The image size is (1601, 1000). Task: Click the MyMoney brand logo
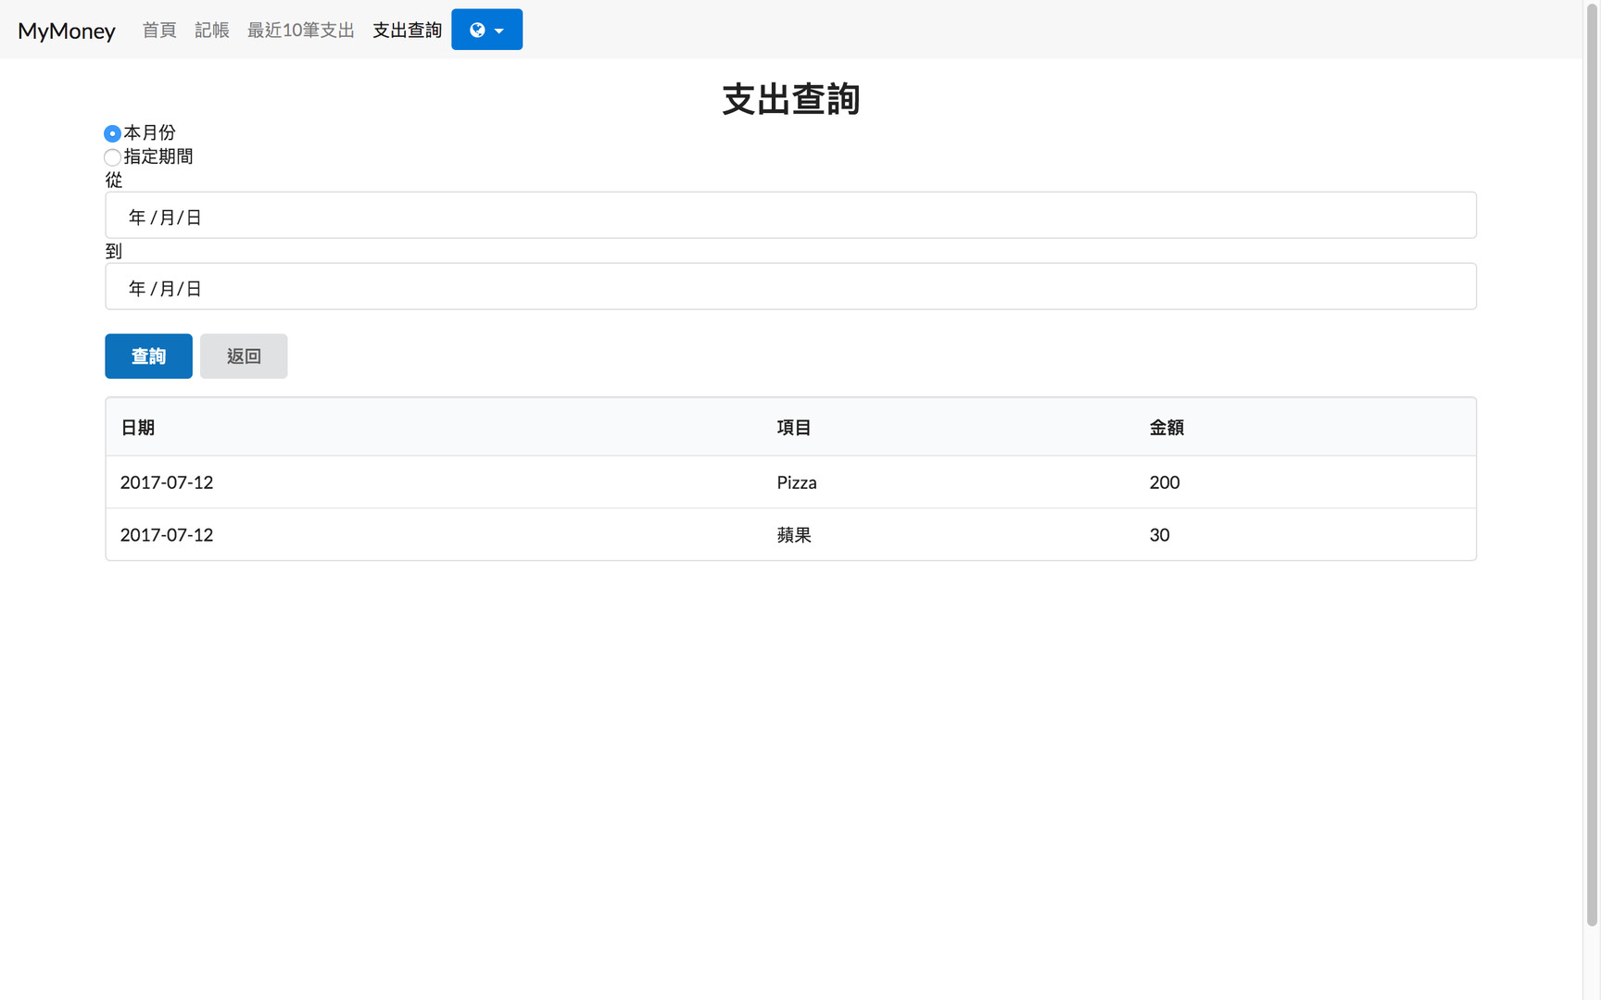click(x=67, y=31)
